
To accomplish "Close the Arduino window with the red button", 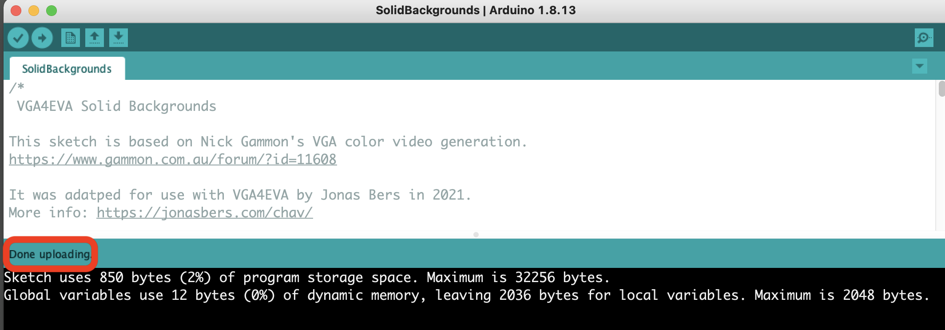I will [16, 10].
